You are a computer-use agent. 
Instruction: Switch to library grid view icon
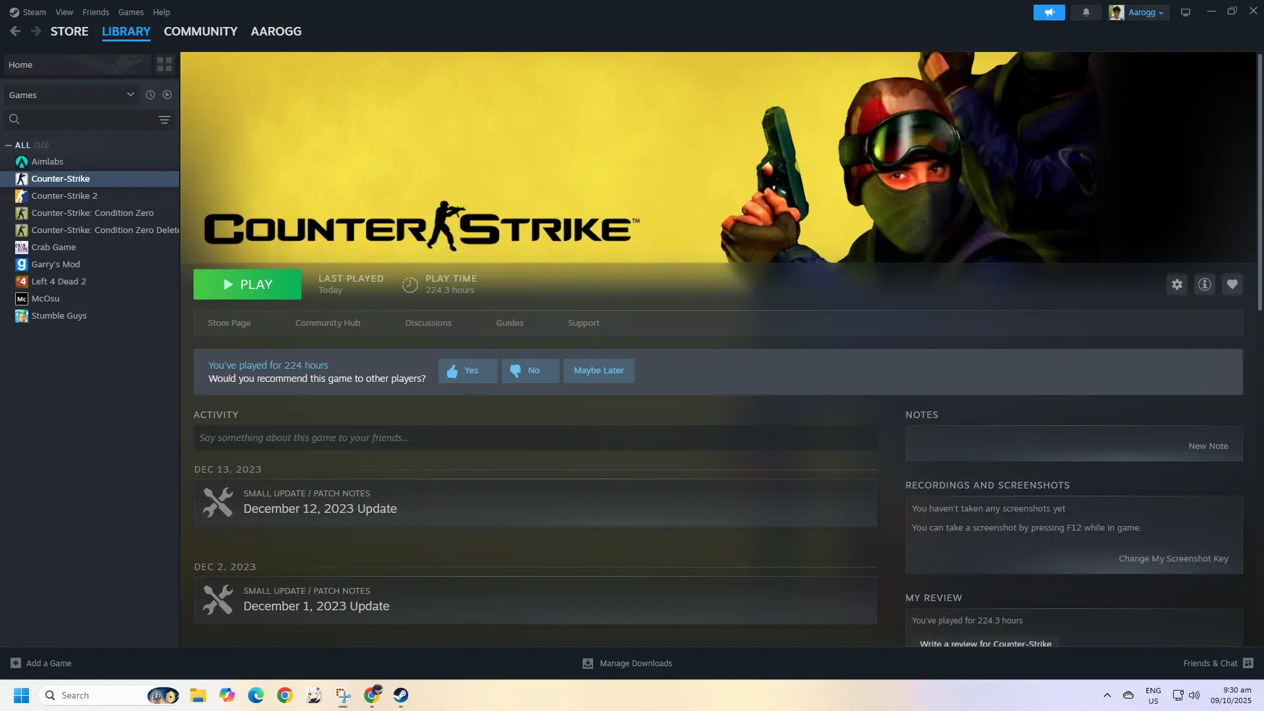pyautogui.click(x=164, y=65)
